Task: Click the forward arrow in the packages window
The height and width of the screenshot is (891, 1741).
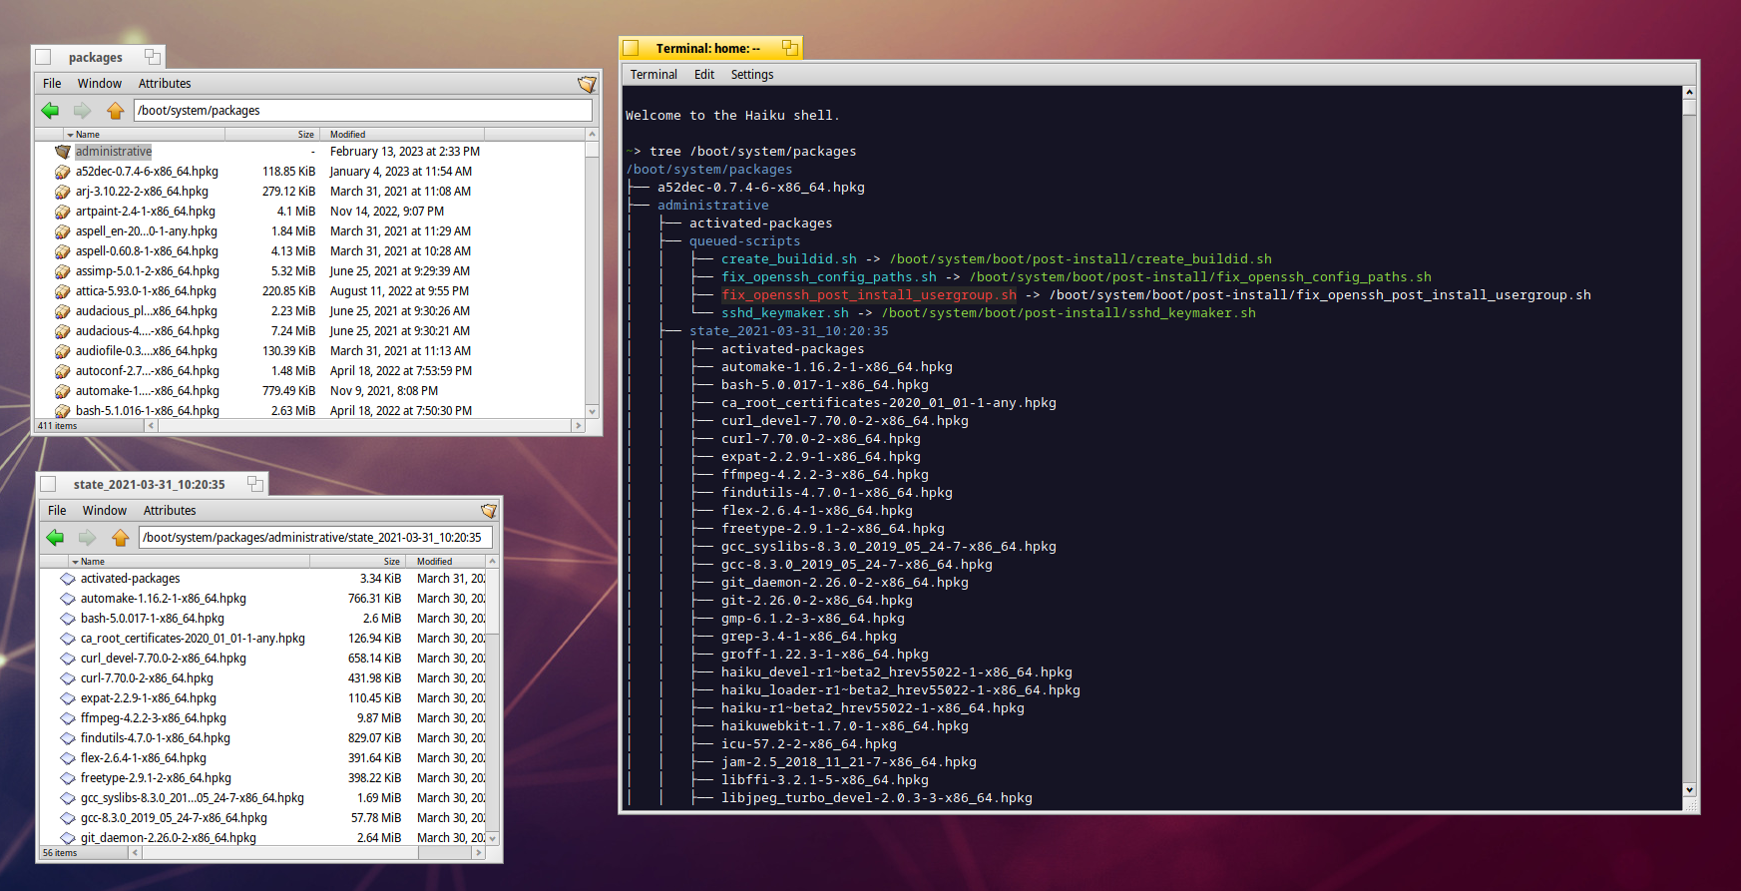Action: tap(83, 111)
